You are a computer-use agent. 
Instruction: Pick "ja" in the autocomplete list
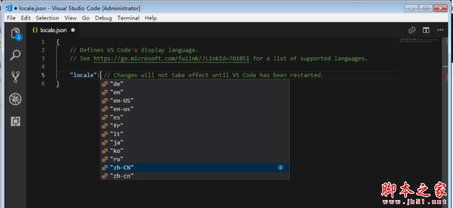click(194, 142)
